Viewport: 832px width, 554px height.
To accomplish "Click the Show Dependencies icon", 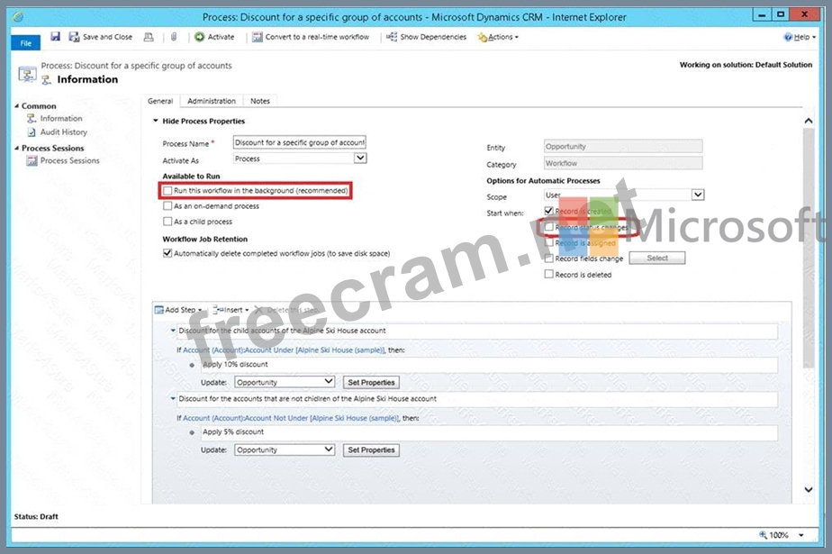I will (x=392, y=37).
